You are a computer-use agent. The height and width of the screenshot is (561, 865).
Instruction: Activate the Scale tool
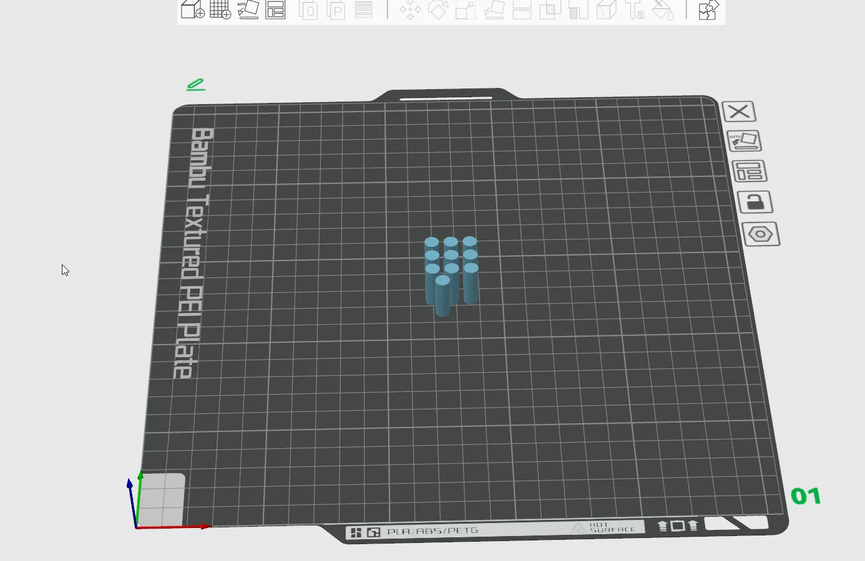tap(466, 9)
